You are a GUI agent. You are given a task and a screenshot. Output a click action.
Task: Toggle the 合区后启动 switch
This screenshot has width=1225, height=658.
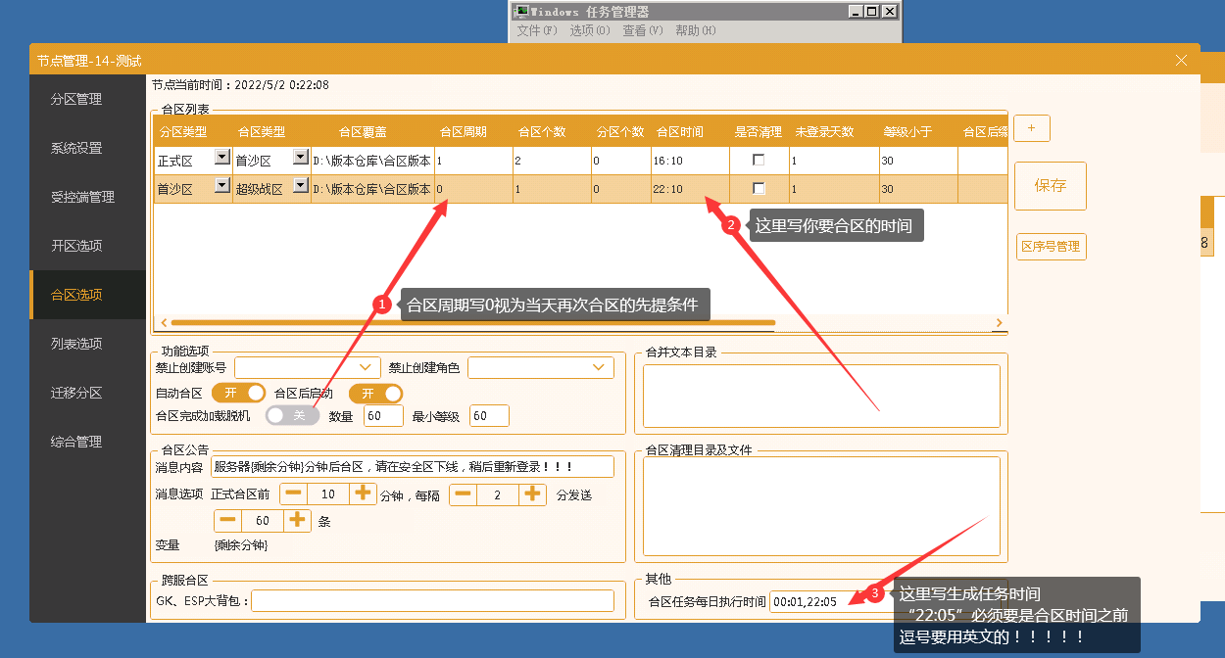click(x=375, y=394)
